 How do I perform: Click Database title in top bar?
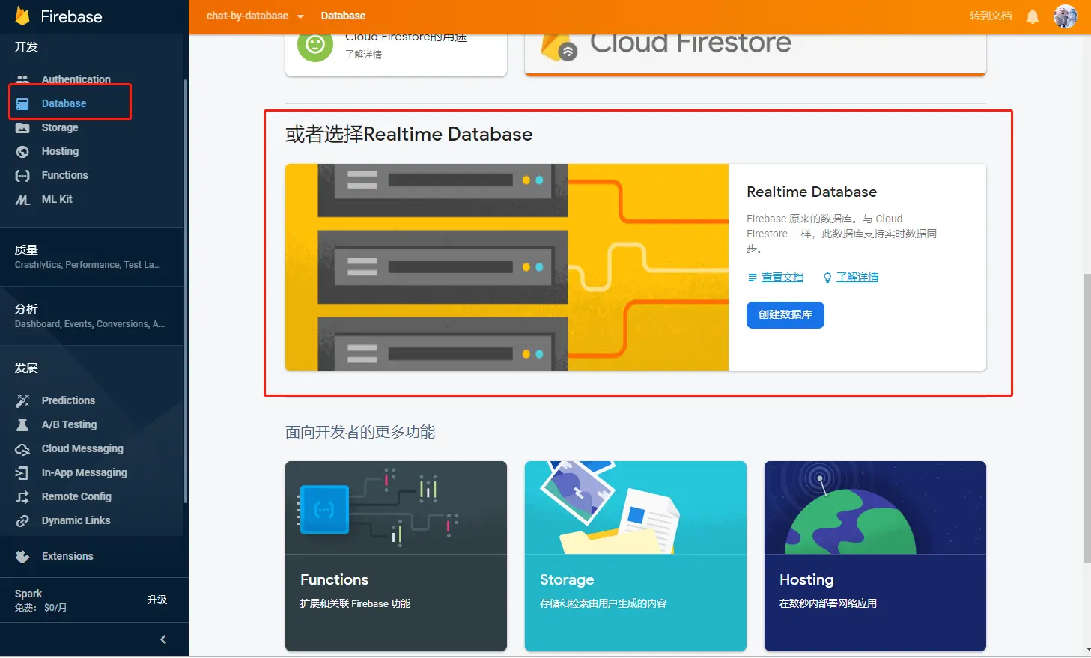343,16
